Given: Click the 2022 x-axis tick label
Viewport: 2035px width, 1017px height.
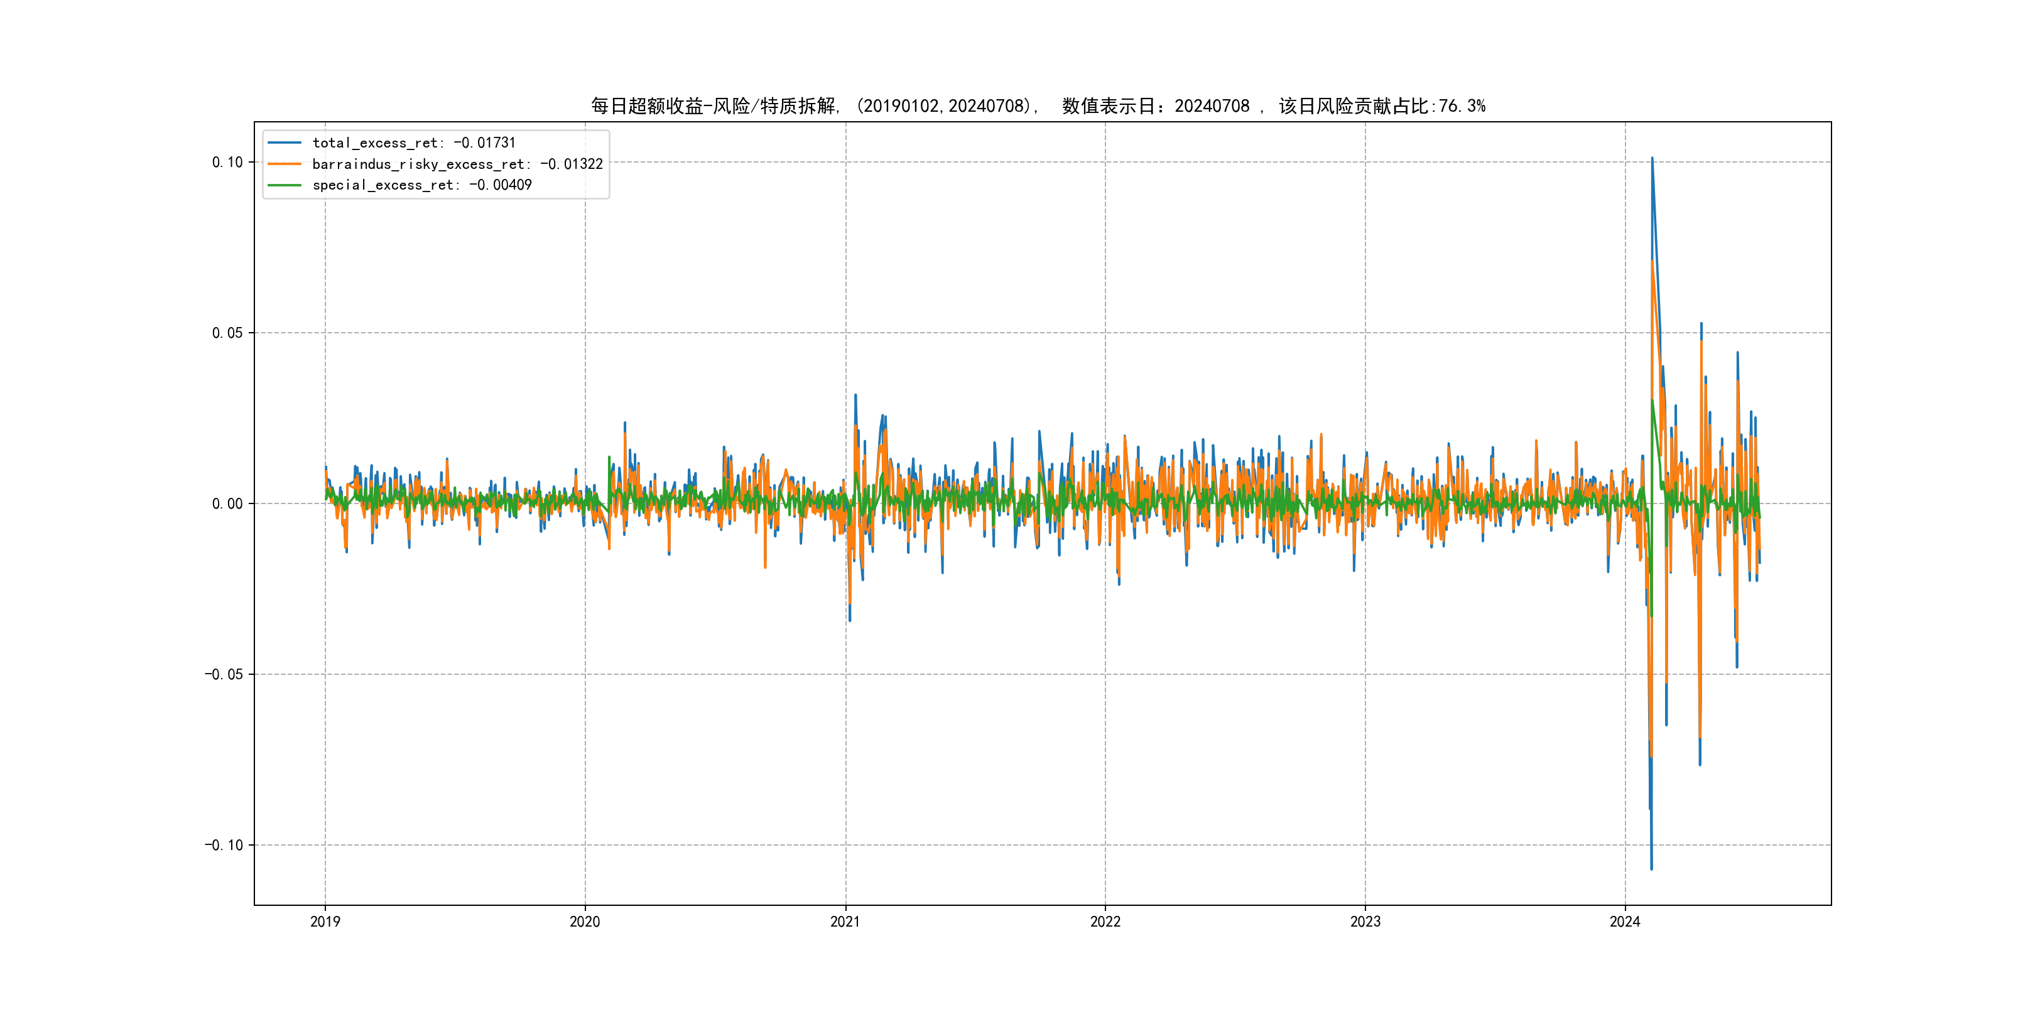Looking at the screenshot, I should 1105,922.
